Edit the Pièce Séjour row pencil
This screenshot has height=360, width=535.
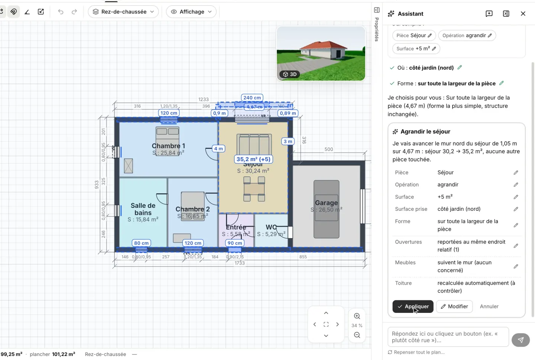(516, 173)
